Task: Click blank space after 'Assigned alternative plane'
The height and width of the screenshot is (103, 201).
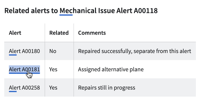Action: [x=170, y=69]
